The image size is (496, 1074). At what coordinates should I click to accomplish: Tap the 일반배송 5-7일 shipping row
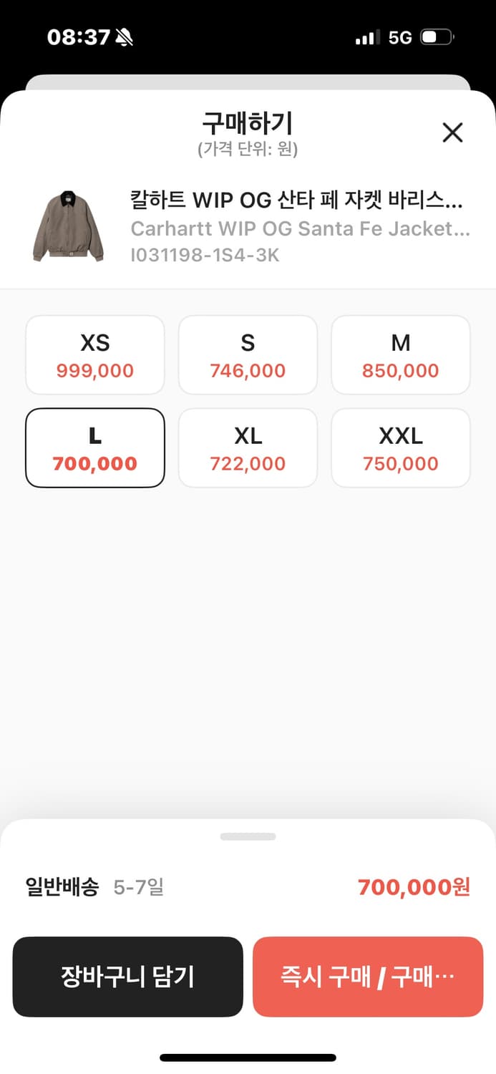tap(95, 888)
